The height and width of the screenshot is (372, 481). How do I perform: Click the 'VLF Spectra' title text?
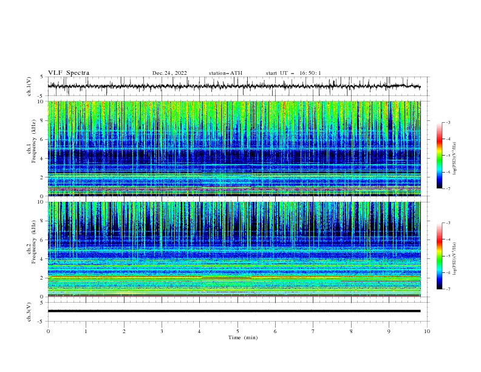pos(69,73)
